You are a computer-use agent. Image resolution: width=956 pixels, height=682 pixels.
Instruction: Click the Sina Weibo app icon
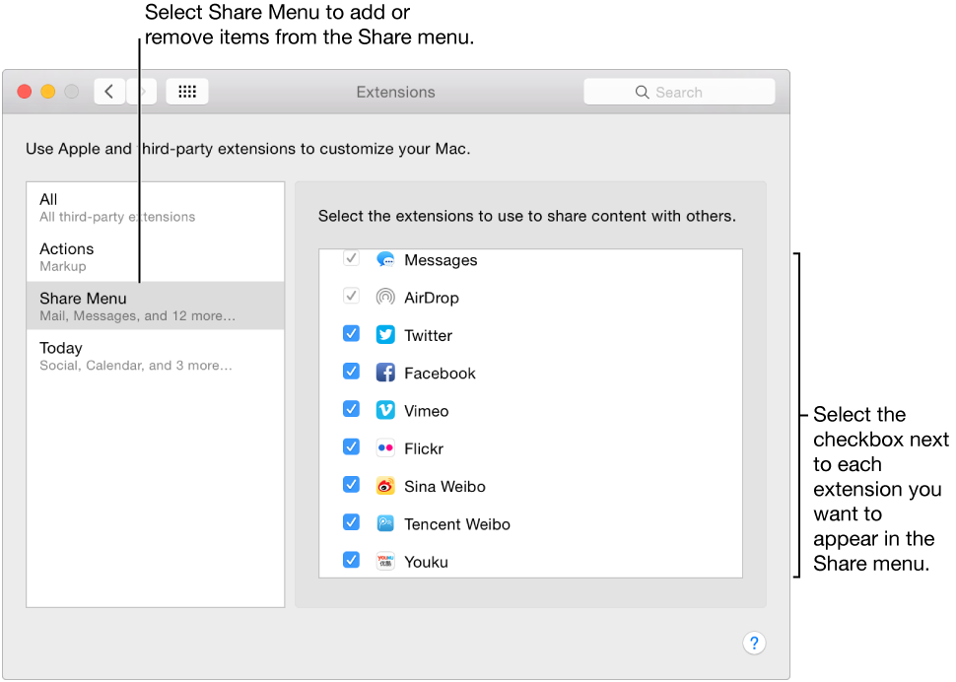click(x=384, y=485)
